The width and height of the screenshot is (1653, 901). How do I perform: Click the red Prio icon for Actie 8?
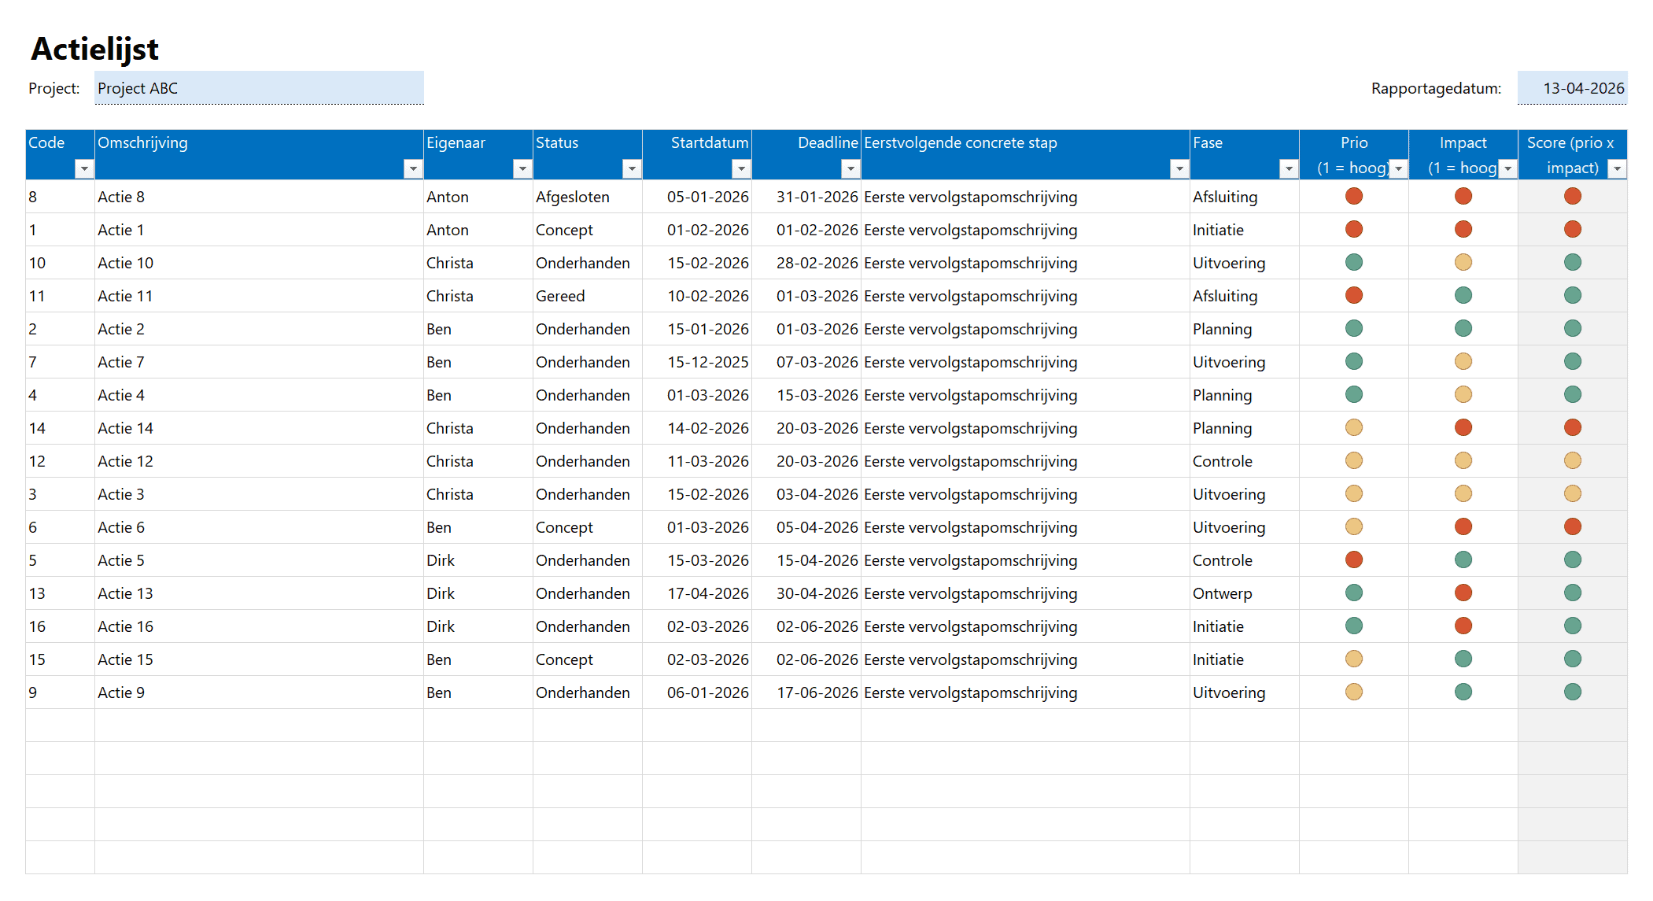click(x=1353, y=196)
